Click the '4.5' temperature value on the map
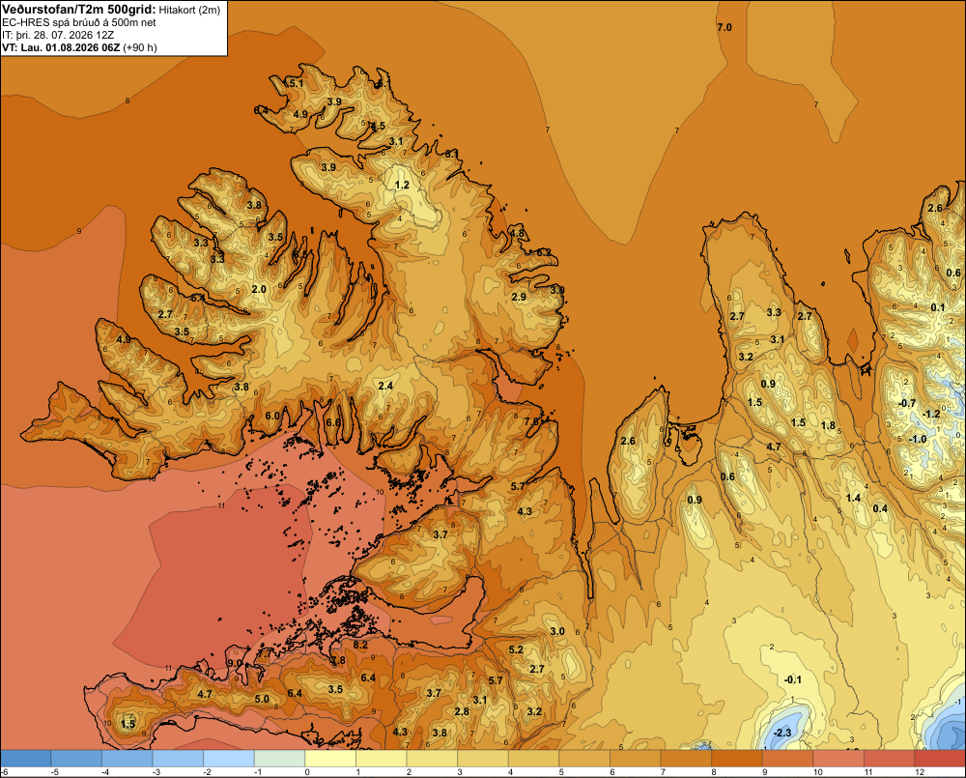Viewport: 966px width, 778px height. (x=378, y=126)
